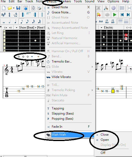132x157 pixels.
Task: Select the quarter note duration icon
Action: click(x=15, y=22)
